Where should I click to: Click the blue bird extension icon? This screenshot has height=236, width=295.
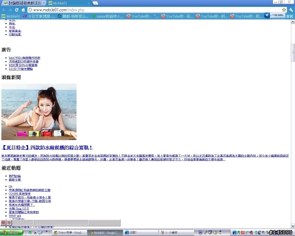pos(267,15)
